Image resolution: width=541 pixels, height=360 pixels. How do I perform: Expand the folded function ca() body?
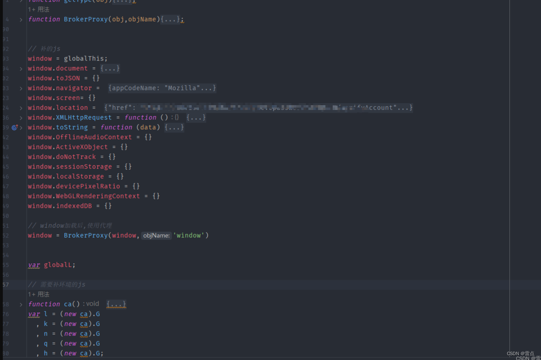pos(116,304)
